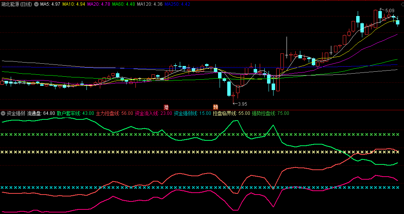404x214 pixels.
Task: Select the 湖北能源(日线) chart title
Action: (16, 4)
